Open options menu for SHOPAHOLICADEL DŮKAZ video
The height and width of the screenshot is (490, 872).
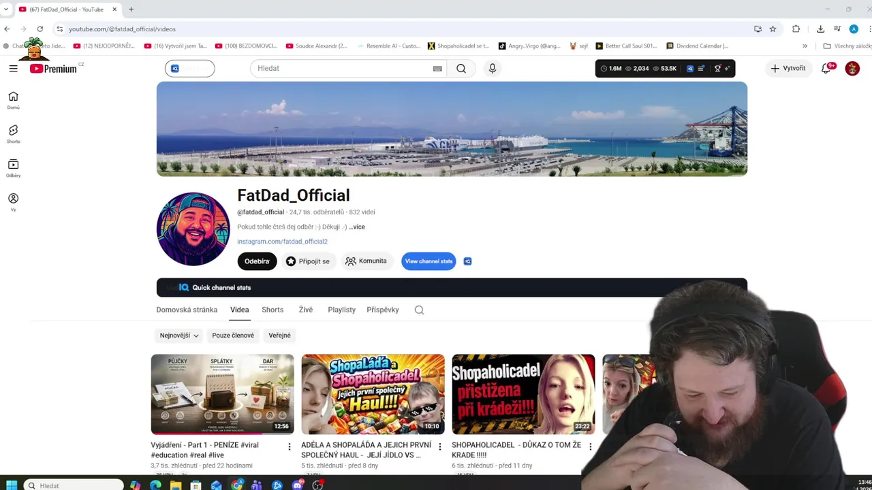pyautogui.click(x=590, y=446)
